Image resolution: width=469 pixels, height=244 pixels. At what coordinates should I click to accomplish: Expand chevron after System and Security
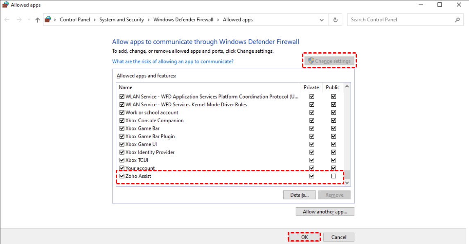[149, 20]
